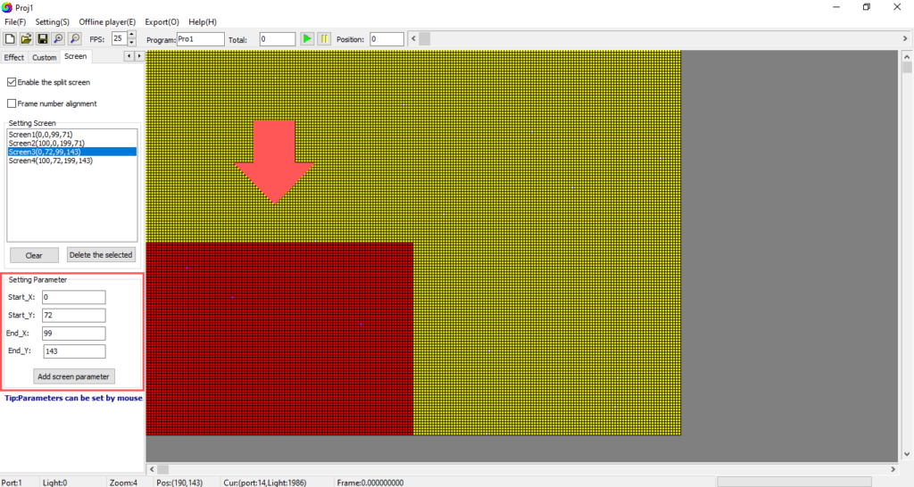Minimize the Proj1 window
This screenshot has height=487, width=914.
click(836, 7)
